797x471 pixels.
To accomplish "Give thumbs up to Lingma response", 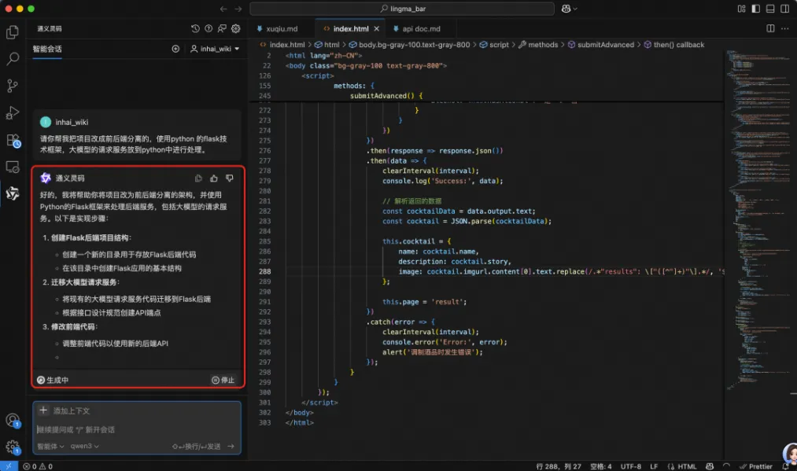I will [214, 178].
